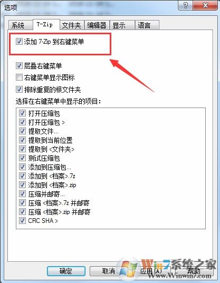Toggle 压缩并邮寄... checkbox
This screenshot has width=220, height=283.
[22, 194]
